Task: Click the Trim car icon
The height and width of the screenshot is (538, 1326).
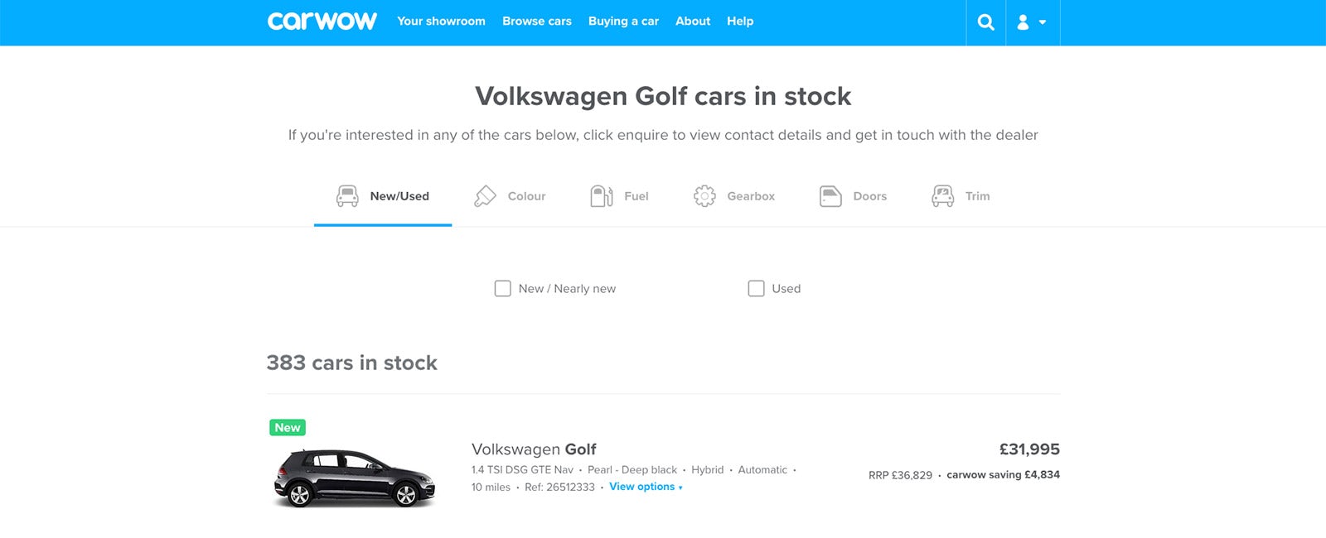Action: pyautogui.click(x=943, y=196)
